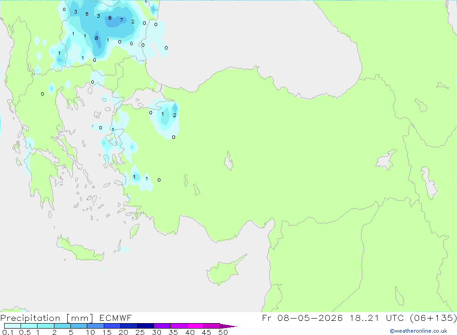This screenshot has width=457, height=335.
Task: Click the '(06+135)' forecast offset text
Action: coord(433,318)
